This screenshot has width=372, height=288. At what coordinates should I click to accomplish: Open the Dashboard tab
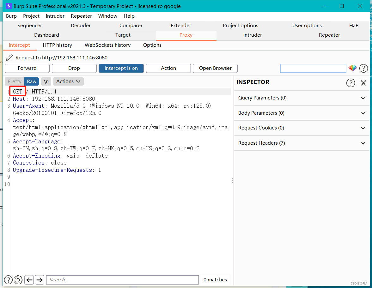click(x=46, y=35)
